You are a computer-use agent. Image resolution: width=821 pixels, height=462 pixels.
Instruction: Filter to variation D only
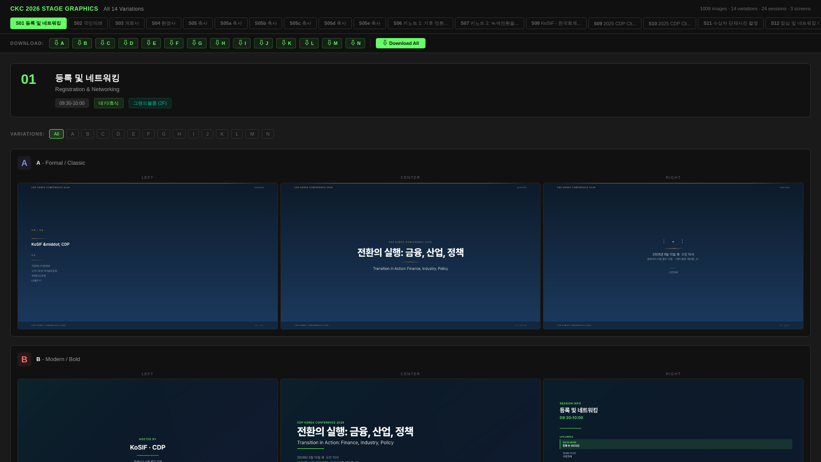tap(118, 134)
